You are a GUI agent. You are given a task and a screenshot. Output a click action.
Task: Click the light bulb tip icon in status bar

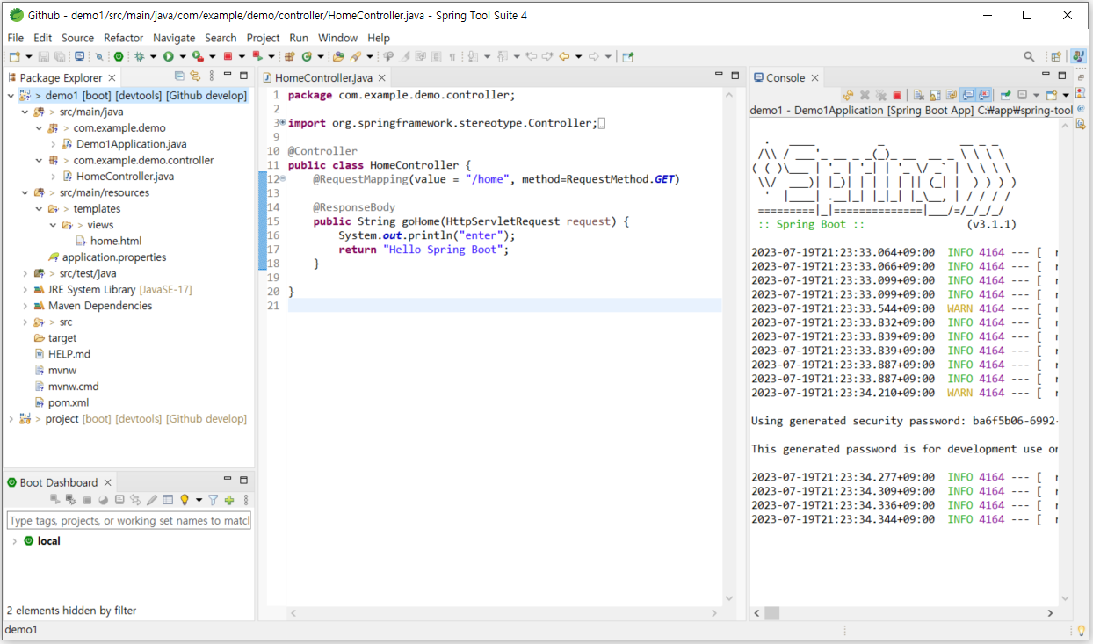point(1082,630)
